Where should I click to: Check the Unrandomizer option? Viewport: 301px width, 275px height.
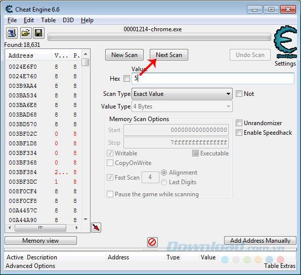click(x=239, y=123)
